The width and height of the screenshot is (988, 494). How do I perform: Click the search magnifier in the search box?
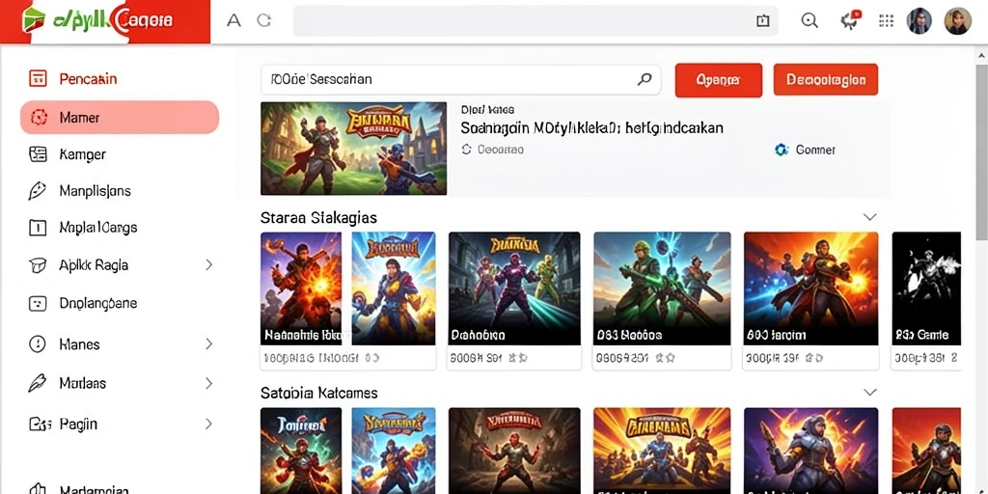pyautogui.click(x=644, y=79)
